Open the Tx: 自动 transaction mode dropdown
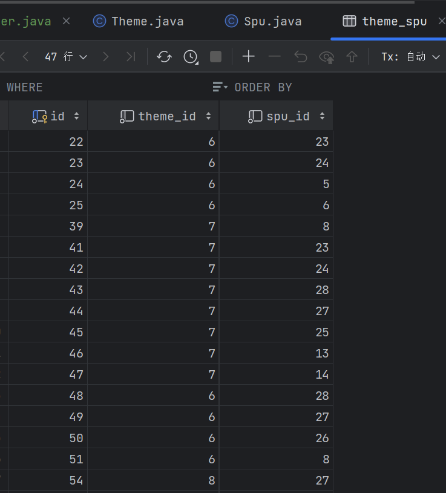The height and width of the screenshot is (493, 446). (410, 57)
